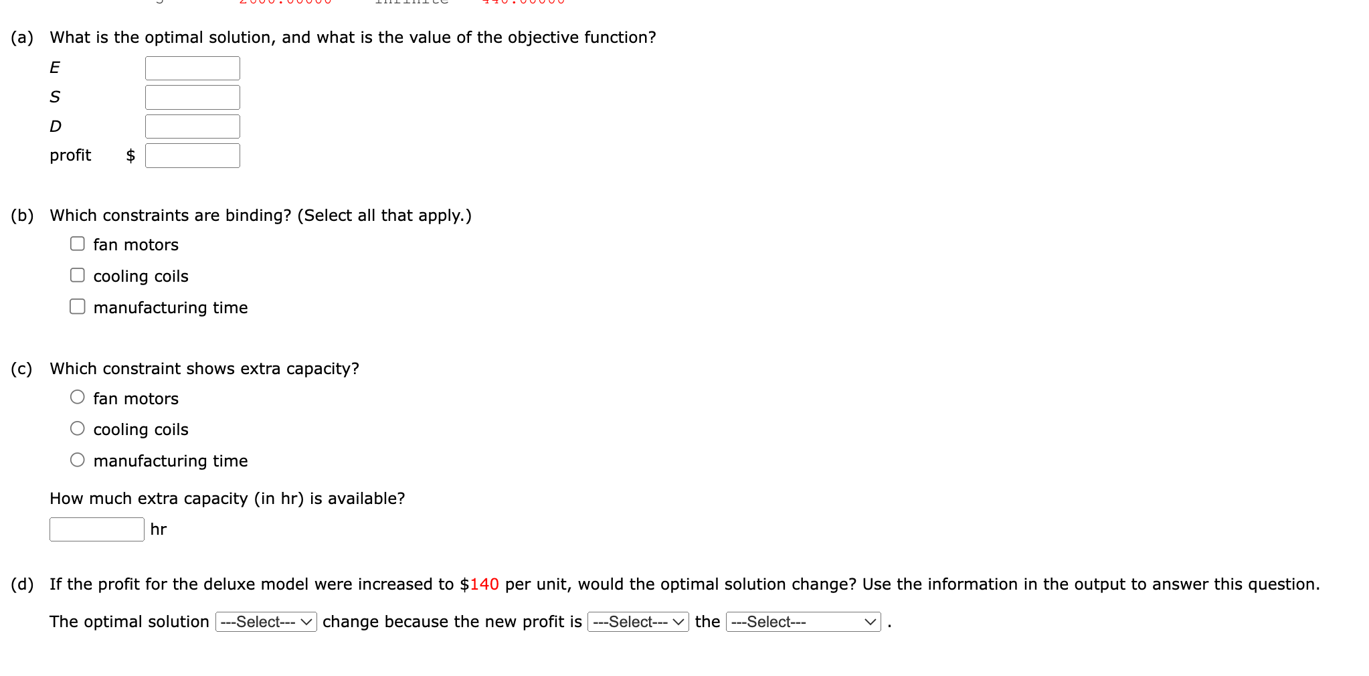Open the final Select dropdown in part d
Screen dimensions: 1369x676
[x=802, y=622]
